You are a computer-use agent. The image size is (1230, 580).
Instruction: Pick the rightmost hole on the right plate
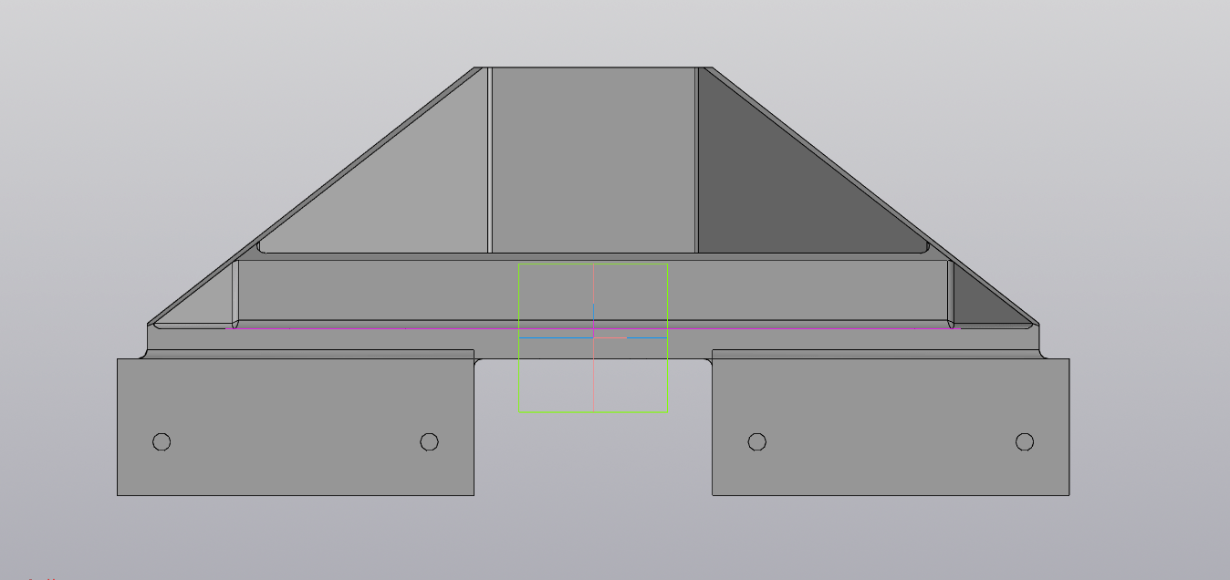(x=1025, y=442)
